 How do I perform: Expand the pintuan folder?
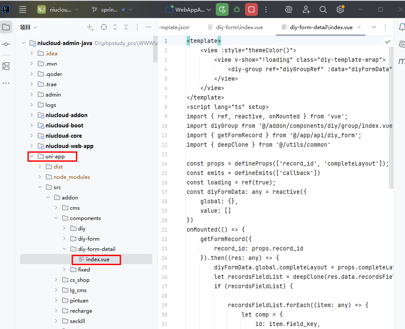point(56,300)
